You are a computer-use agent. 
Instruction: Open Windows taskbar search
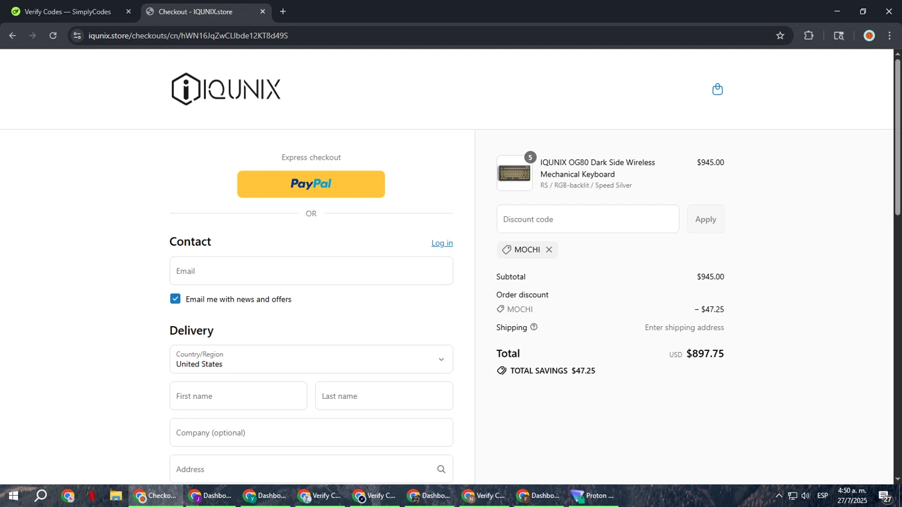(40, 496)
